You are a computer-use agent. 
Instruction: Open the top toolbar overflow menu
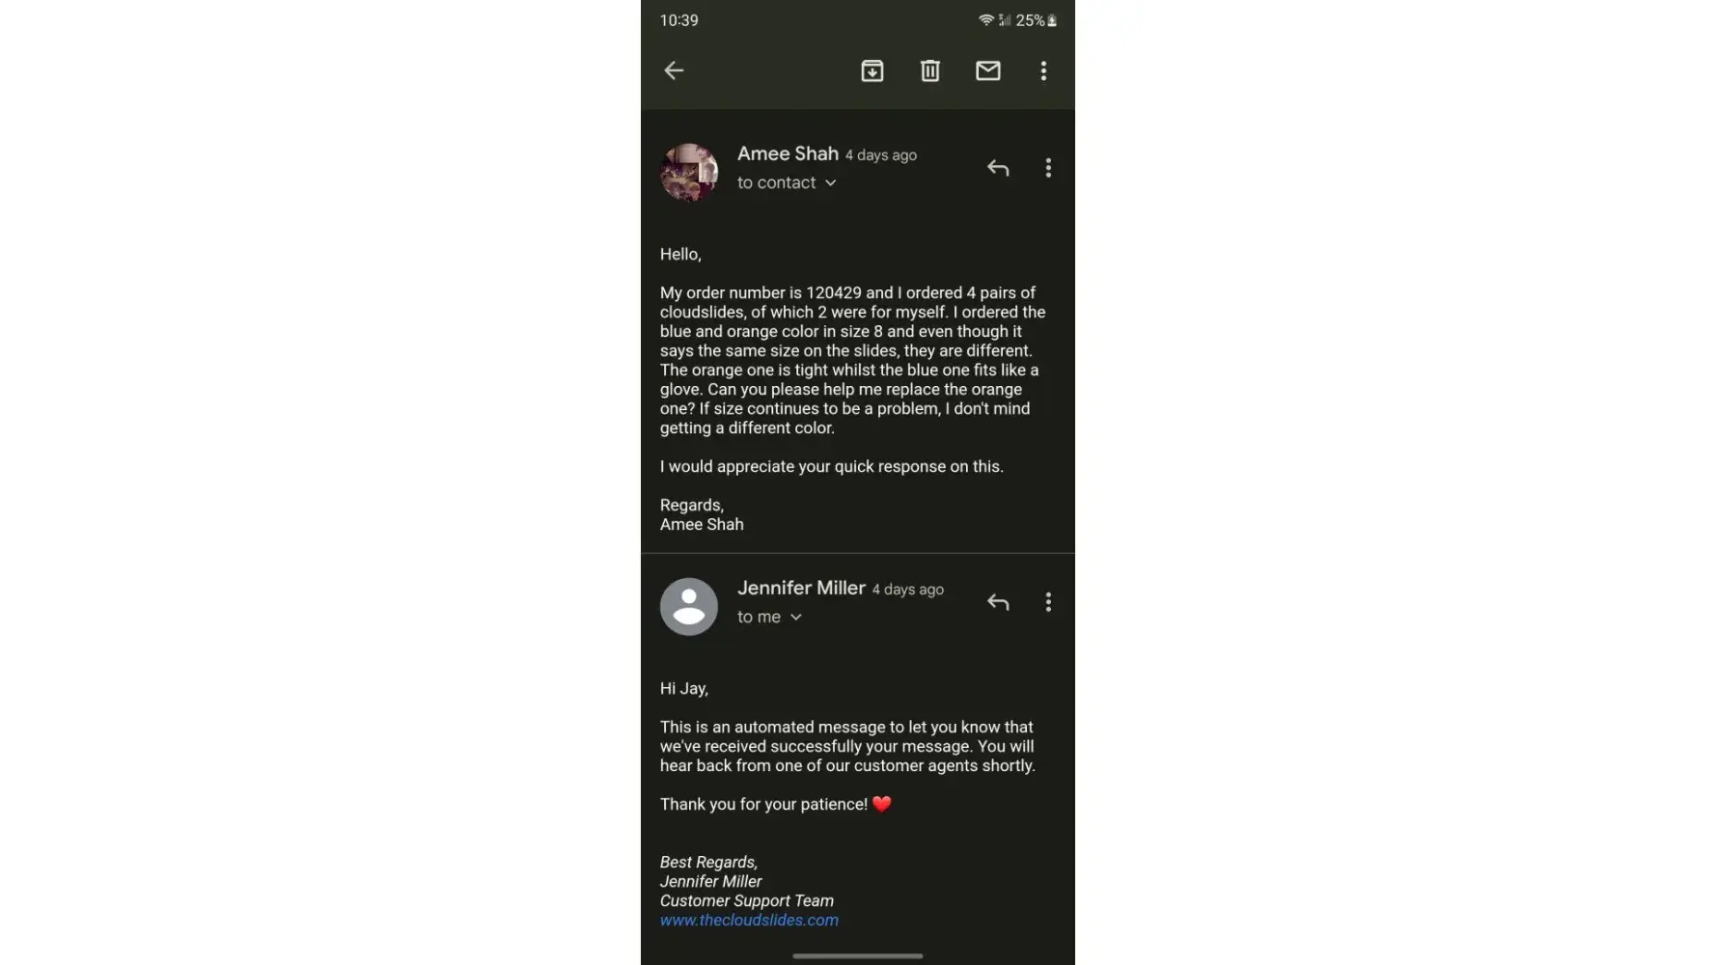click(1043, 70)
